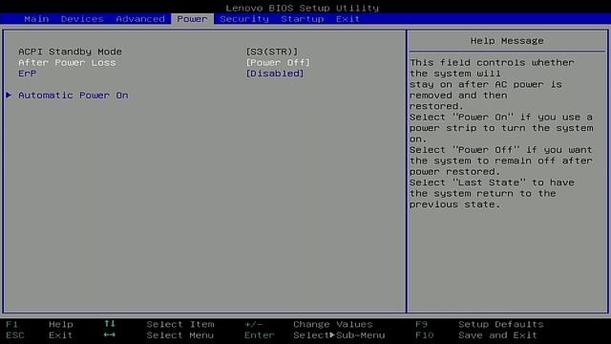611x344 pixels.
Task: Click the Lenovo BIOS Setup Utility title
Action: [302, 8]
